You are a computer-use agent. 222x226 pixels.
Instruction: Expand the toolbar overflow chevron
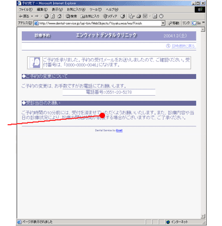click(x=203, y=22)
